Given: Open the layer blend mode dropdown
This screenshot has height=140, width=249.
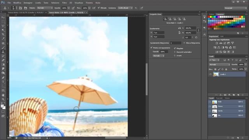Looking at the screenshot, I should (219, 65).
